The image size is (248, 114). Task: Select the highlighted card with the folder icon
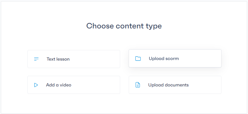[x=175, y=58]
